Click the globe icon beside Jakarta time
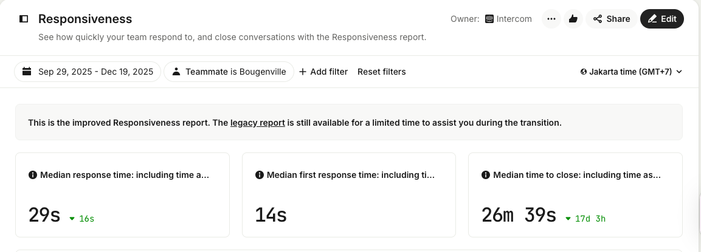701x252 pixels. [584, 72]
